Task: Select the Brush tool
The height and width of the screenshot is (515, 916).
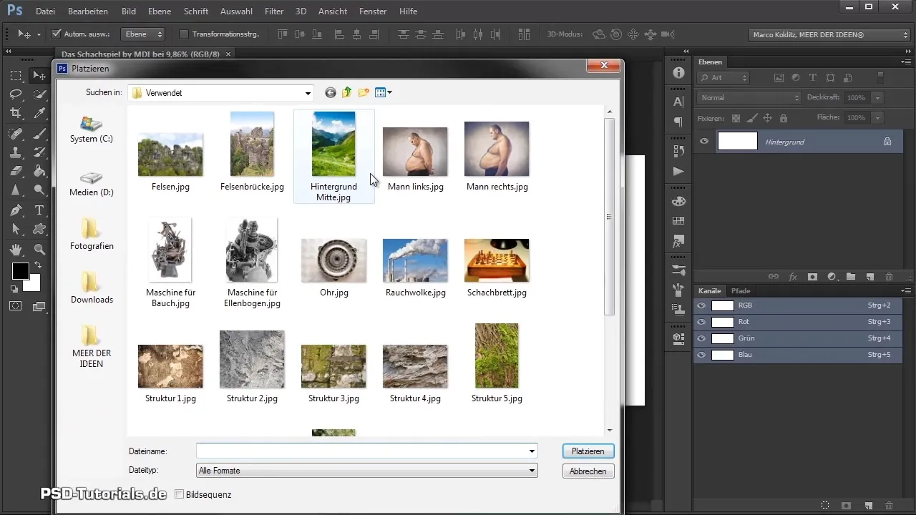Action: pos(39,134)
